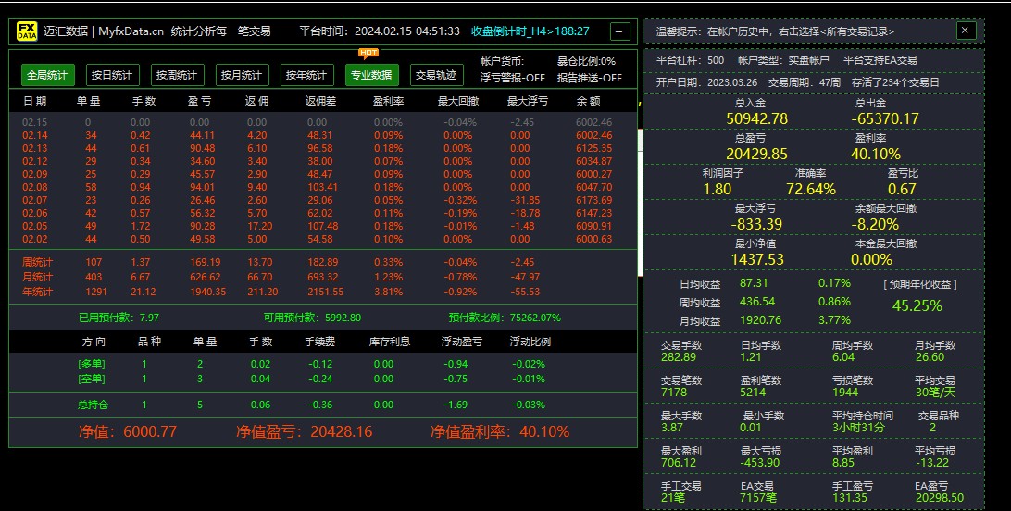Viewport: 1011px width, 511px height.
Task: Click the 总盈亏 value 20429.85
Action: [x=757, y=154]
